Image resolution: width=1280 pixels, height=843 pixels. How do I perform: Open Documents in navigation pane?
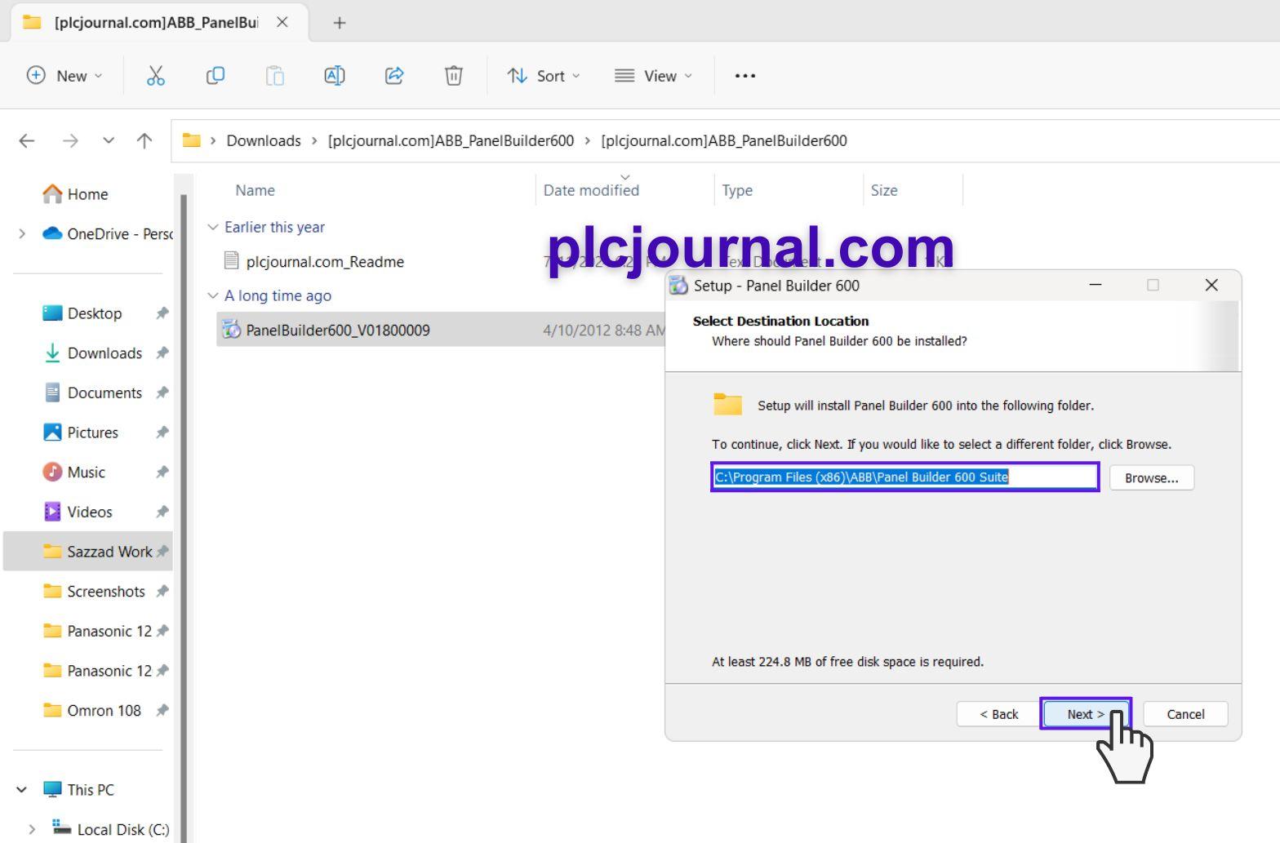point(104,393)
